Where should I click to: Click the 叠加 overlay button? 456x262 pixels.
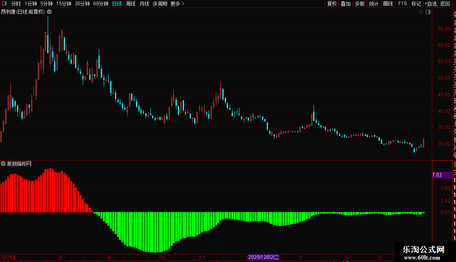(x=346, y=4)
